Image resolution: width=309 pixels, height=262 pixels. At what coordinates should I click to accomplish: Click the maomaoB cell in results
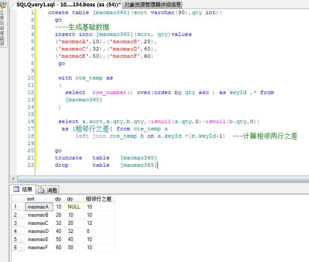tap(39, 215)
